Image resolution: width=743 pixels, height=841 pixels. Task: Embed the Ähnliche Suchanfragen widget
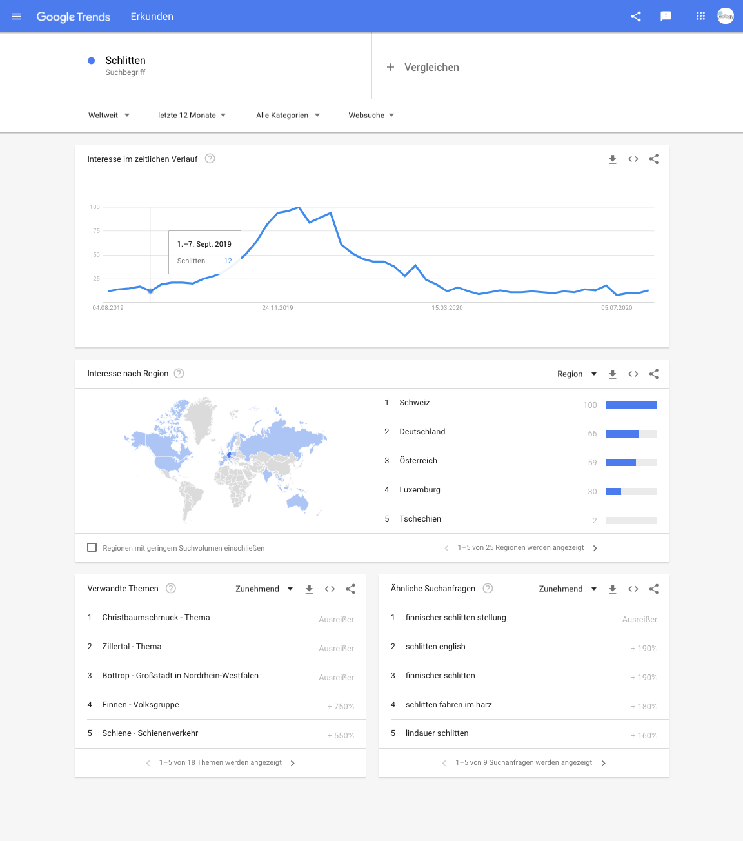coord(633,589)
